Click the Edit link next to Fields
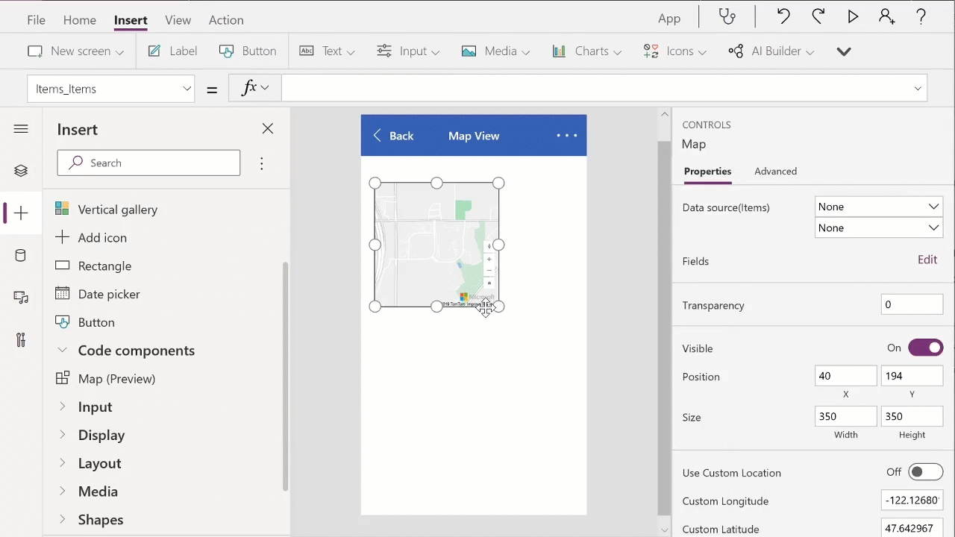Viewport: 955px width, 537px height. click(x=927, y=260)
